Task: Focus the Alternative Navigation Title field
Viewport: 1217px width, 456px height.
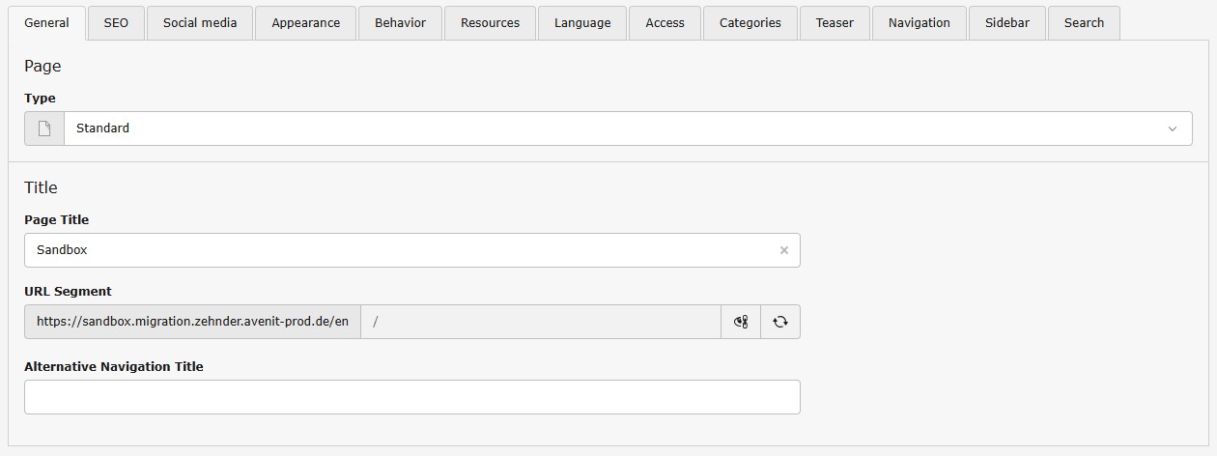Action: point(411,397)
